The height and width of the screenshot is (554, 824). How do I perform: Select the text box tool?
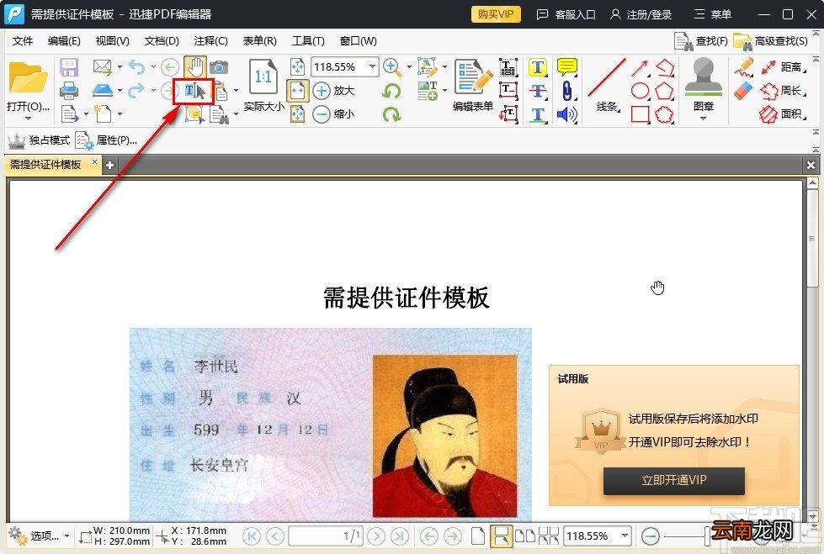click(x=508, y=90)
